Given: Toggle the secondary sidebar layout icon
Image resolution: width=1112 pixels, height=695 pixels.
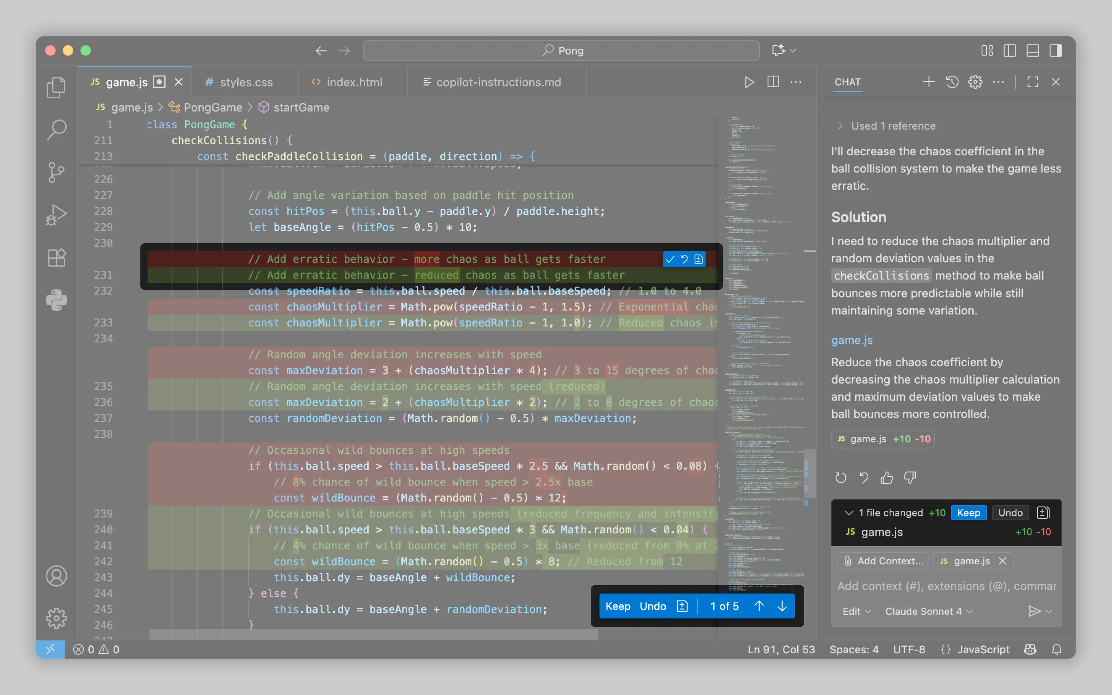Looking at the screenshot, I should pos(1055,50).
